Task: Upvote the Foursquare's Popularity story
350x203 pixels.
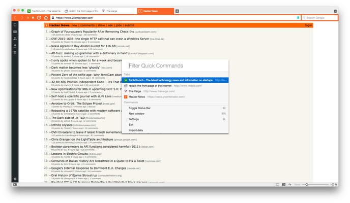Action: pyautogui.click(x=50, y=32)
